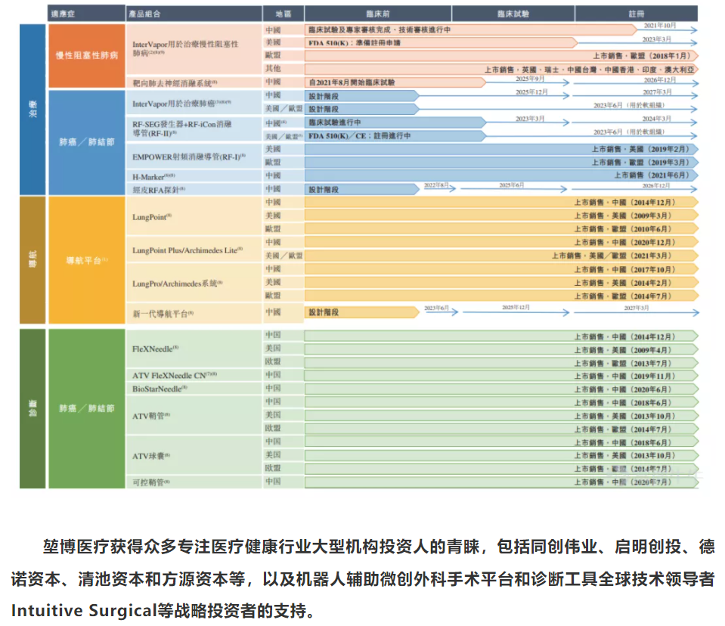Viewport: 725px width, 626px height.
Task: Click bar 上市銷售·歐盟（2010年6月）
Action: click(x=501, y=229)
